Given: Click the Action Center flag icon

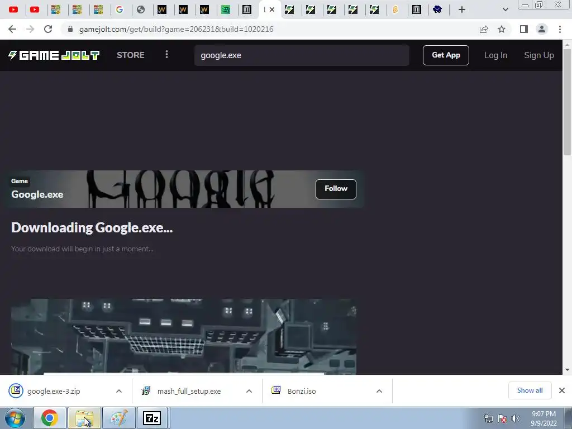Looking at the screenshot, I should (502, 418).
